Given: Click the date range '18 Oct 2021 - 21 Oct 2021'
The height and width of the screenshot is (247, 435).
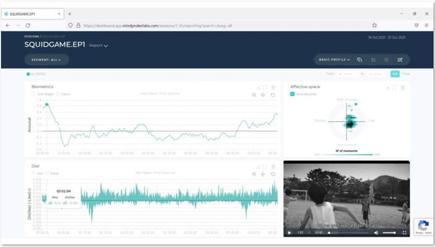Looking at the screenshot, I should [387, 38].
